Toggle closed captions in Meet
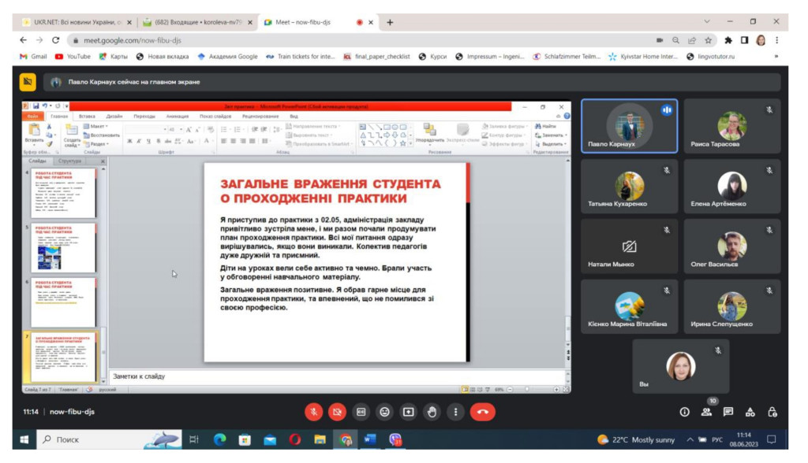Image resolution: width=808 pixels, height=463 pixels. pos(361,411)
